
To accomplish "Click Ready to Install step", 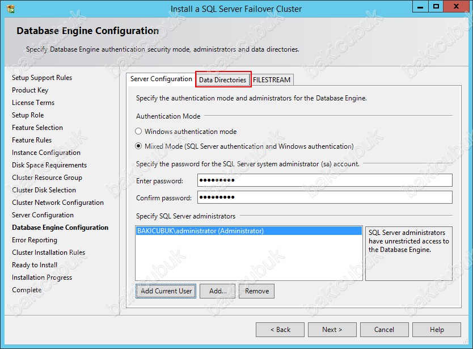I will coord(35,265).
